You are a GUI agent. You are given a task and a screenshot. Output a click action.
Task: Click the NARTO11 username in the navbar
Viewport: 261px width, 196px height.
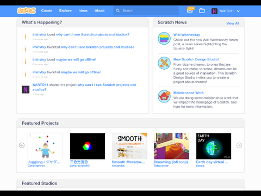(x=227, y=11)
